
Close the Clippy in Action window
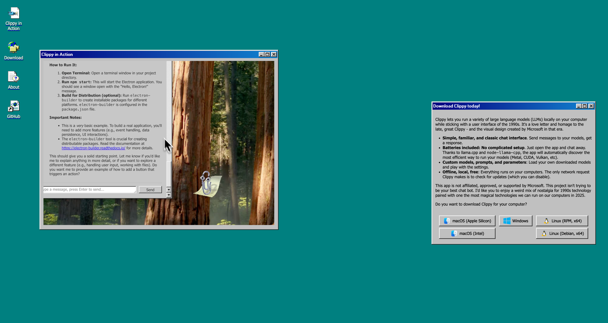[x=274, y=54]
